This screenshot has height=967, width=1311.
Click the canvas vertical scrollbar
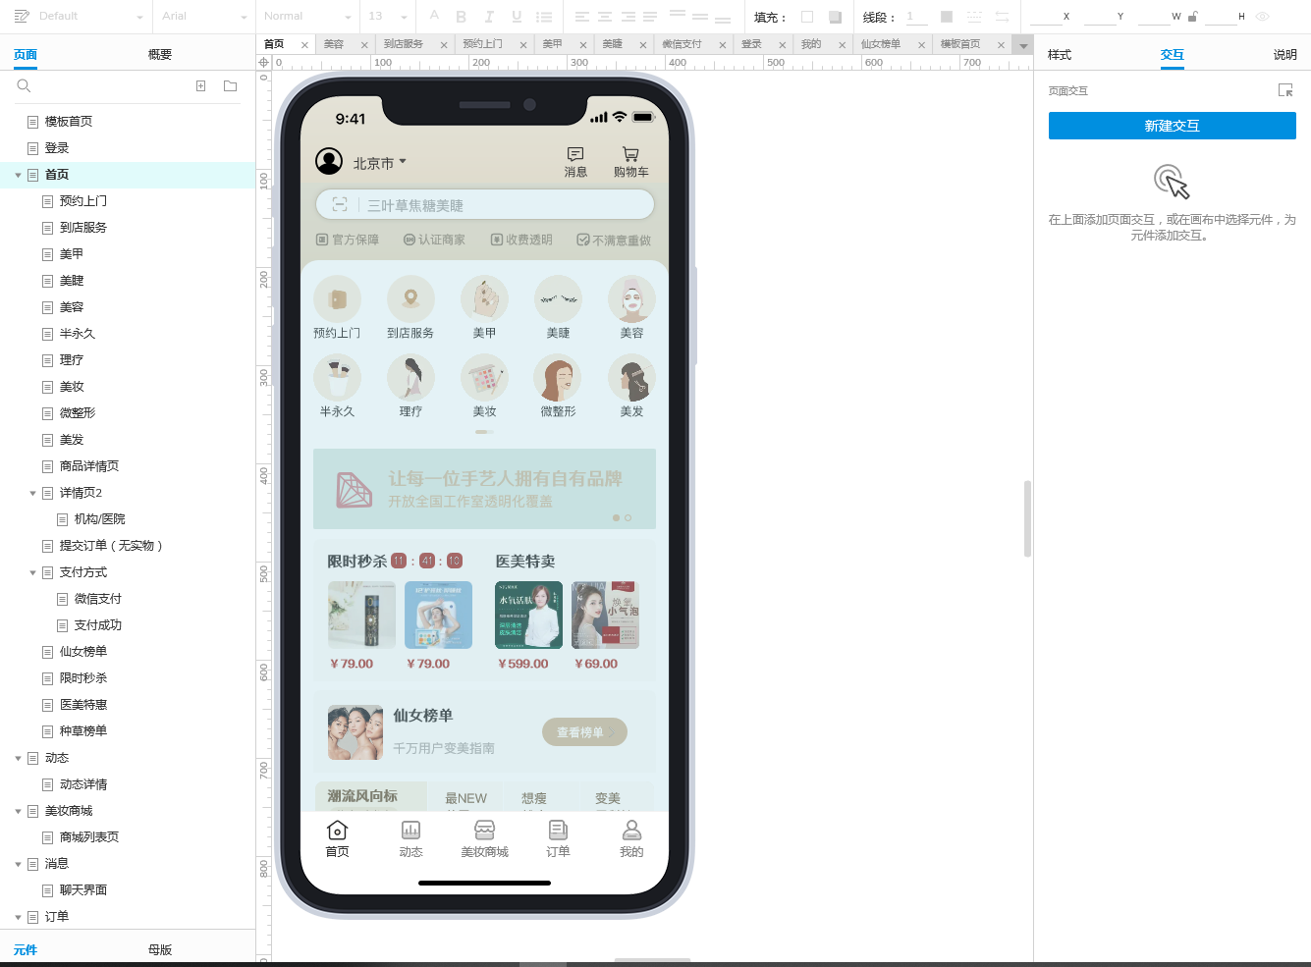click(1027, 518)
